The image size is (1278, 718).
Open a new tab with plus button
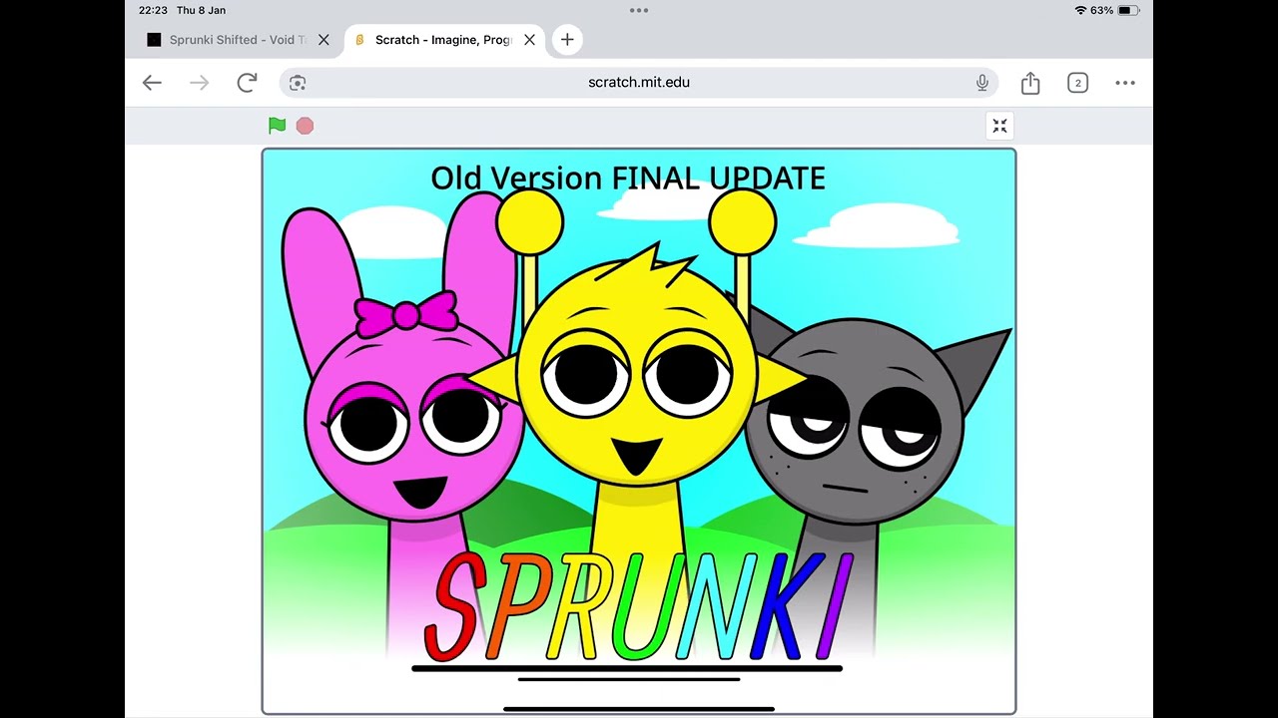(x=567, y=40)
